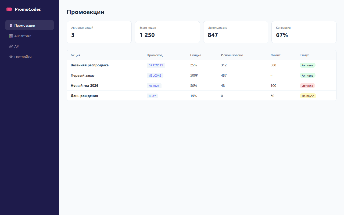Click the 25% discount value

(193, 65)
